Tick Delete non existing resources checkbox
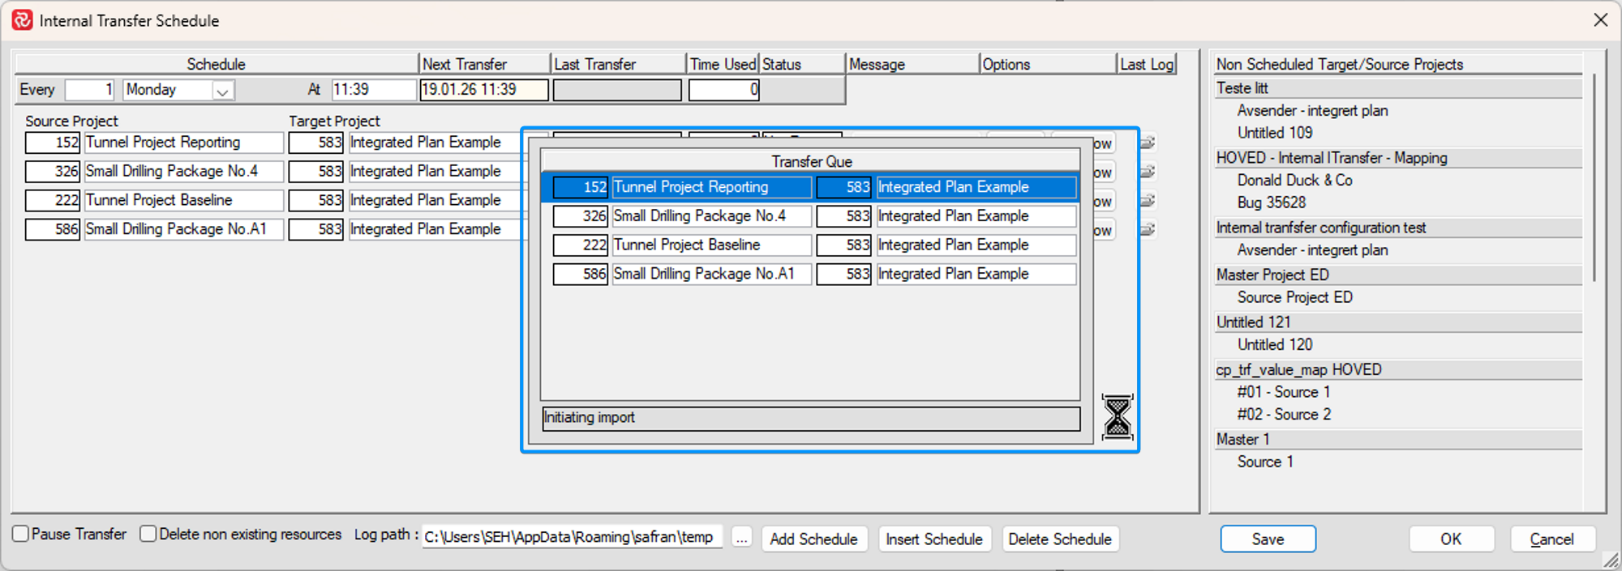The height and width of the screenshot is (571, 1622). [148, 534]
